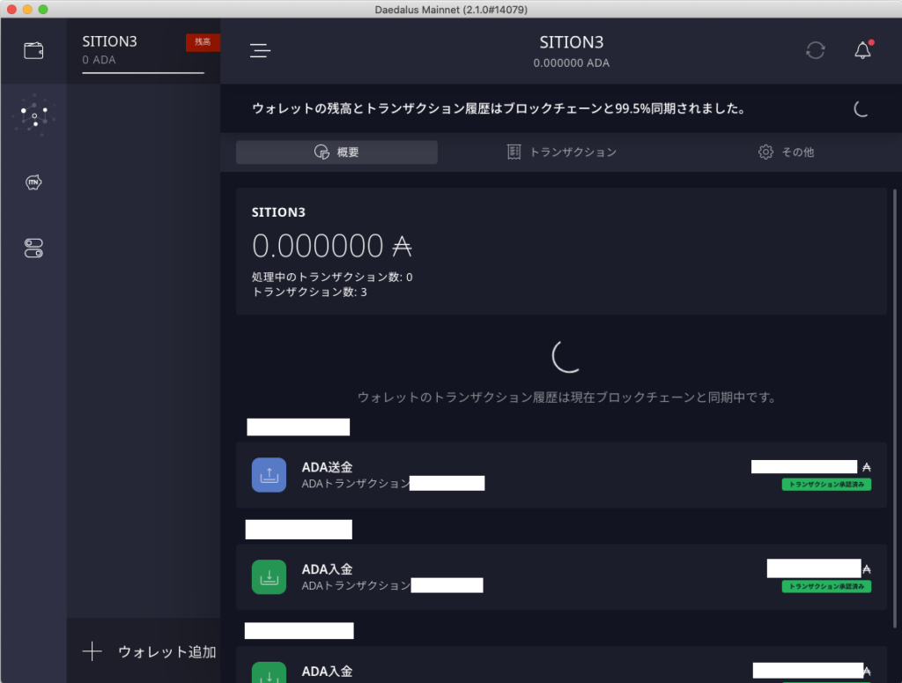
Task: Select the SITION3 wallet in list
Action: tap(132, 50)
